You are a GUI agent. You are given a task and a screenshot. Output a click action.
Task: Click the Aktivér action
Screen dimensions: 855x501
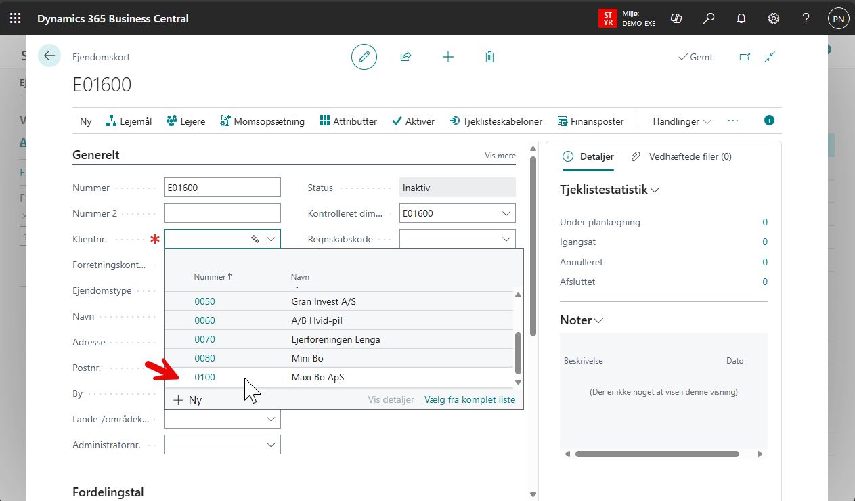tap(413, 121)
